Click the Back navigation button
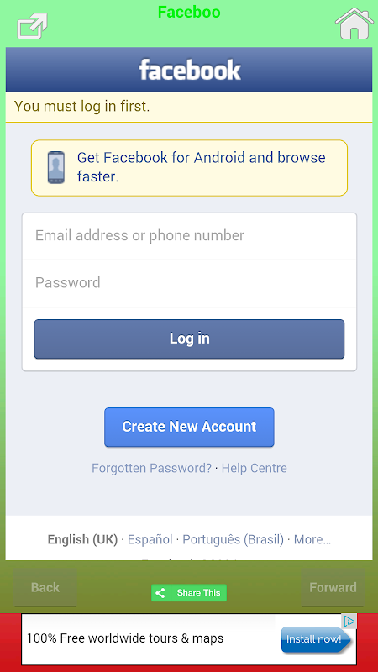Image resolution: width=378 pixels, height=672 pixels. click(x=45, y=587)
